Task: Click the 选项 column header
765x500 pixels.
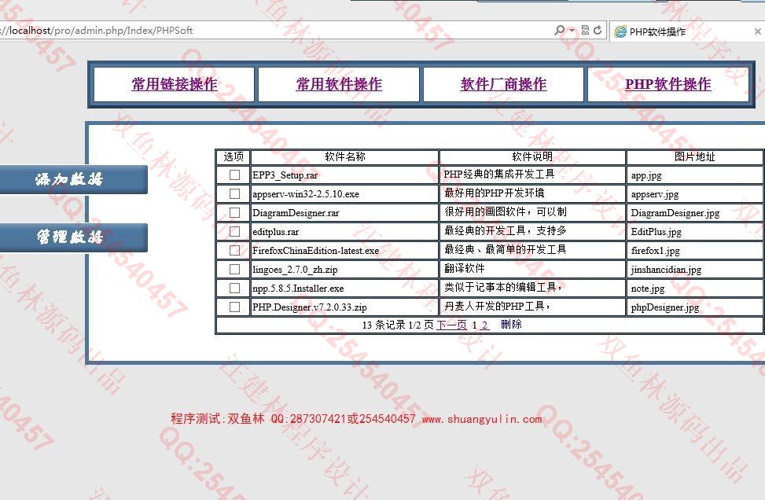Action: (x=234, y=156)
